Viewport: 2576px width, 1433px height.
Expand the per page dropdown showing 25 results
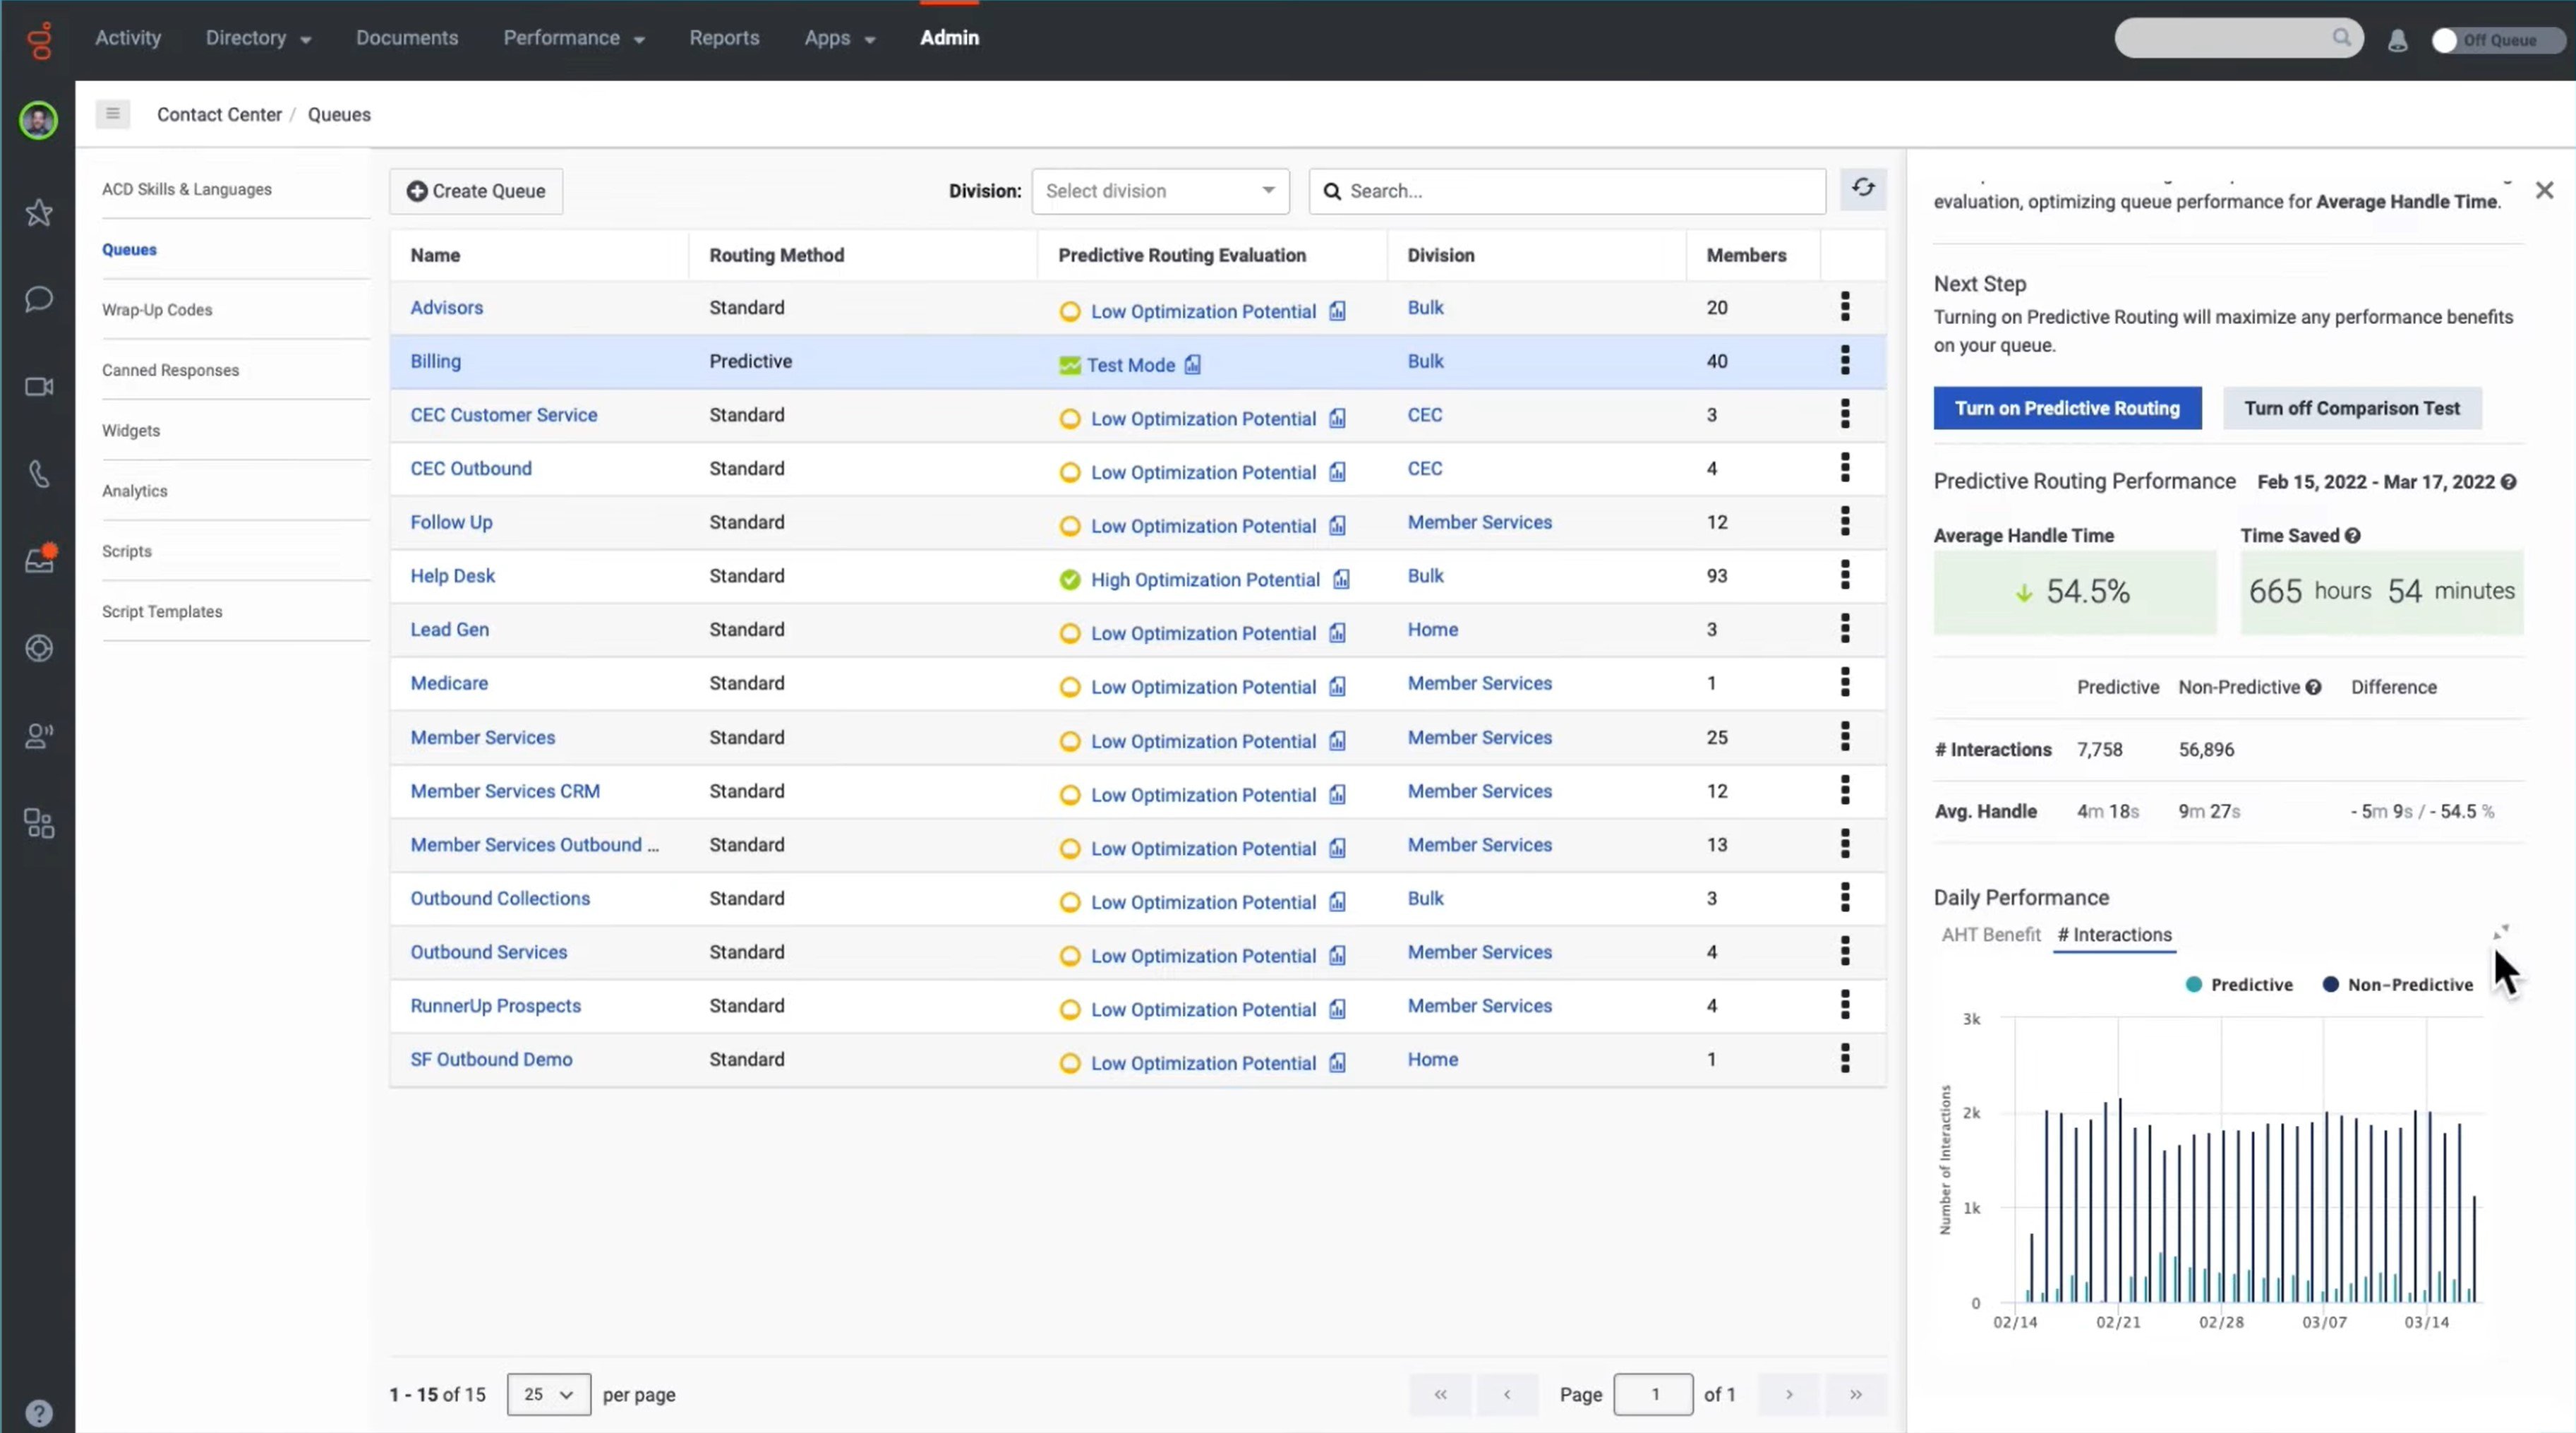pos(547,1394)
